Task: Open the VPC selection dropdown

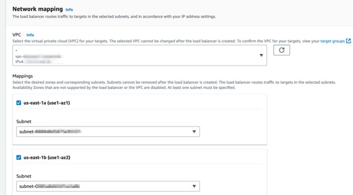Action: click(x=139, y=56)
